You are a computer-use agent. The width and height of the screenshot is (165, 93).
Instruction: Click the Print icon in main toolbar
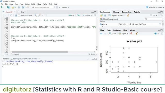28,7
